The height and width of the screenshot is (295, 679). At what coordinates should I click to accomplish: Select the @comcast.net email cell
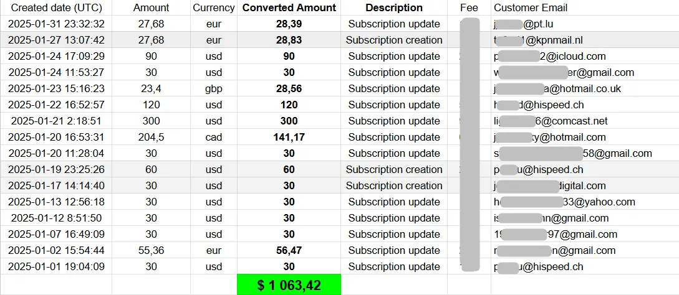point(550,121)
